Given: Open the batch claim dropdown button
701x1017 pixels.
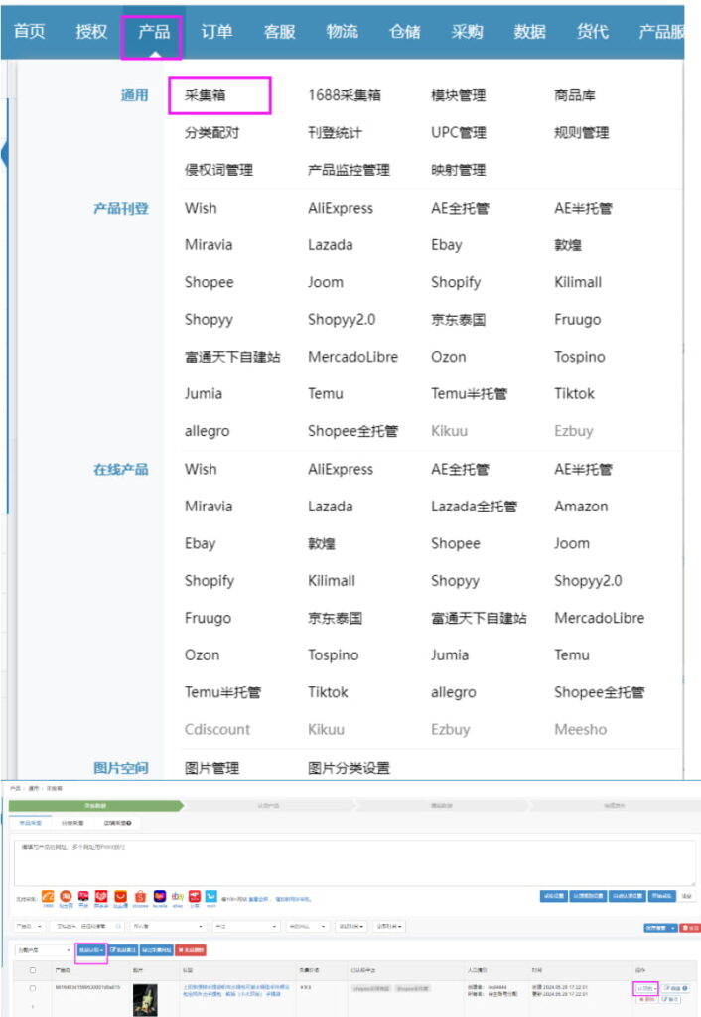Looking at the screenshot, I should pos(90,950).
